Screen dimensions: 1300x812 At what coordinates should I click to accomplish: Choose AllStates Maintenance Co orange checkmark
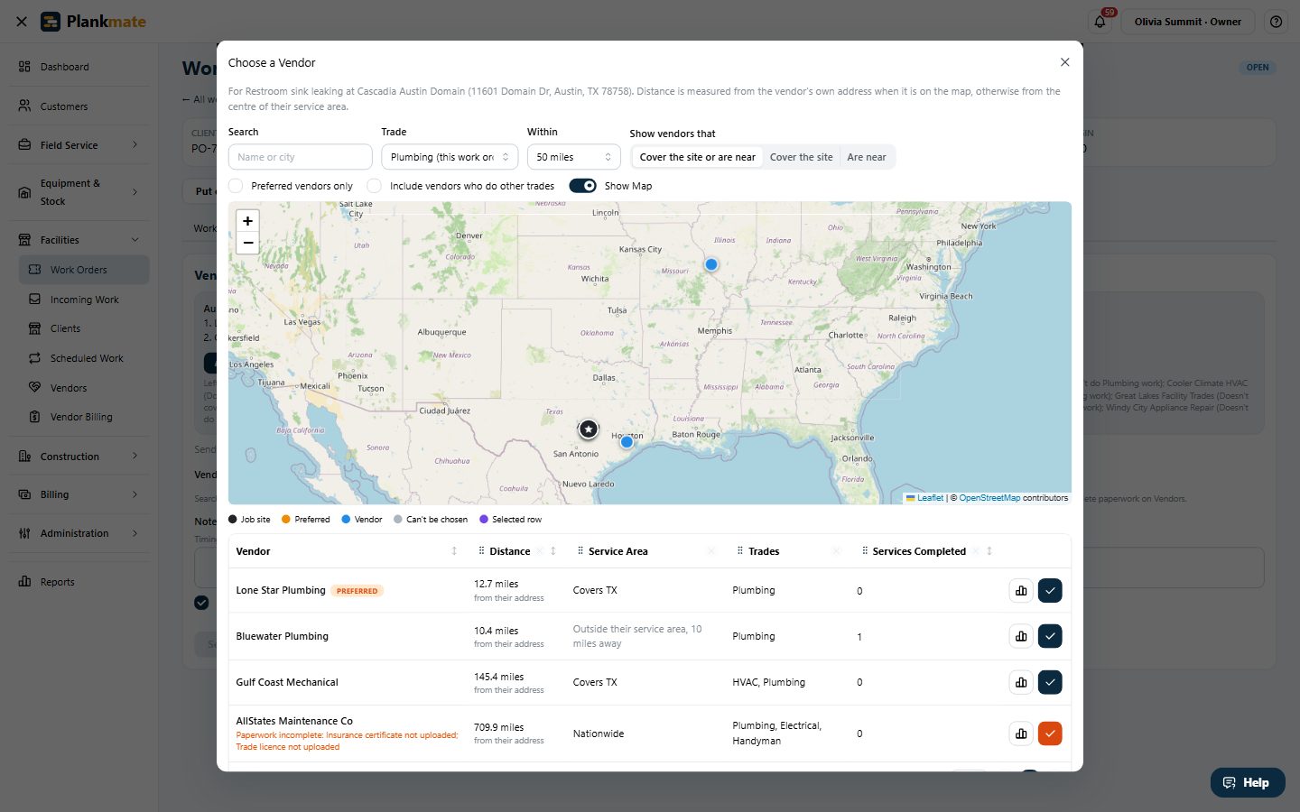tap(1050, 734)
